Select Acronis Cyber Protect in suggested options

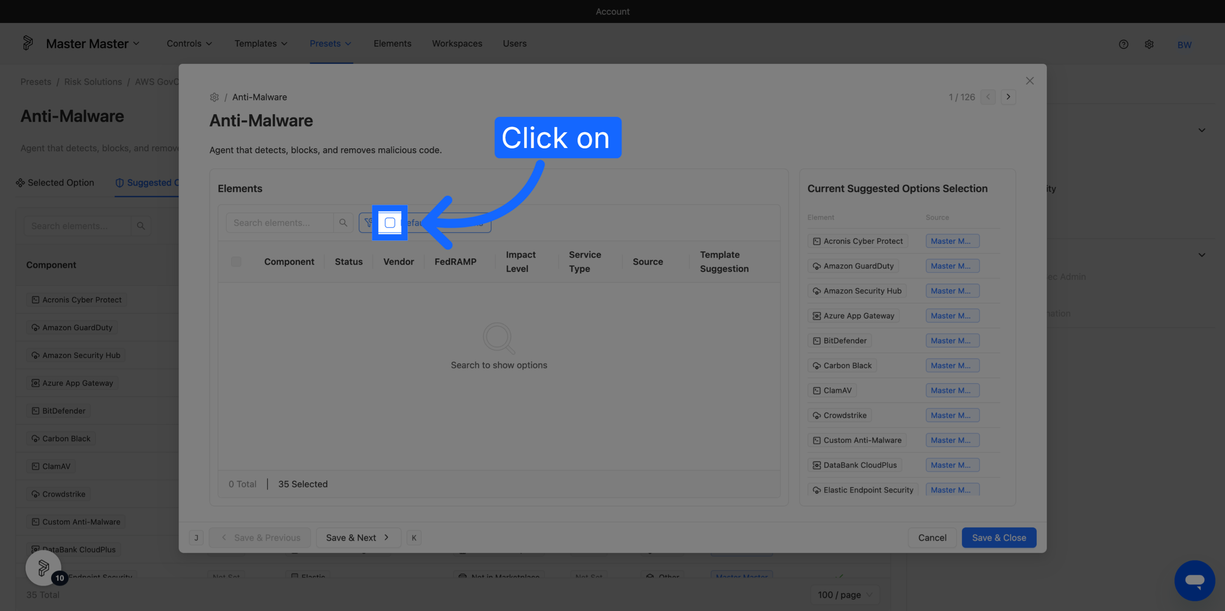pyautogui.click(x=857, y=241)
